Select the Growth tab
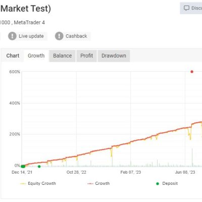Screen dimensions: 202x202 click(36, 56)
